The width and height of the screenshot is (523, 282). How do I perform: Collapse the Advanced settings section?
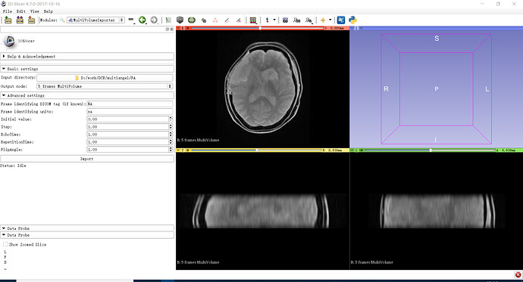(87, 95)
